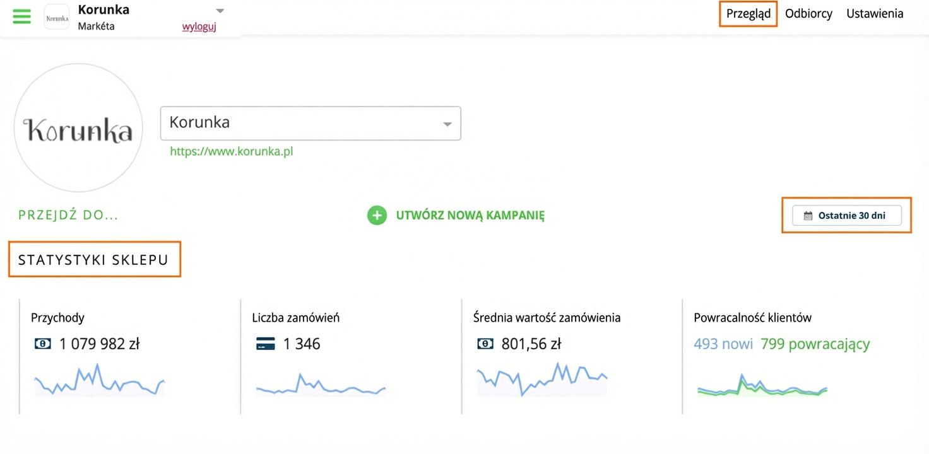The width and height of the screenshot is (929, 454).
Task: Click the Markéta user name
Action: [96, 26]
